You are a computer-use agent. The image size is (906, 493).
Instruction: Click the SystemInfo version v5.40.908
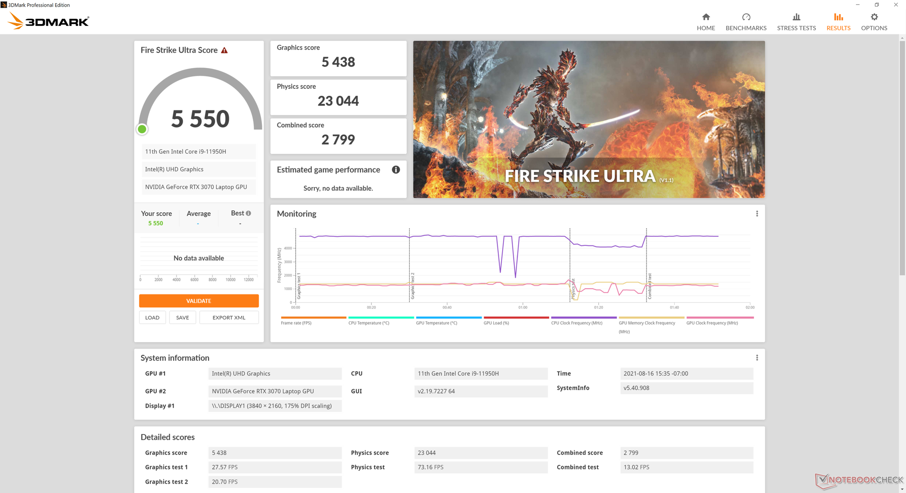687,388
